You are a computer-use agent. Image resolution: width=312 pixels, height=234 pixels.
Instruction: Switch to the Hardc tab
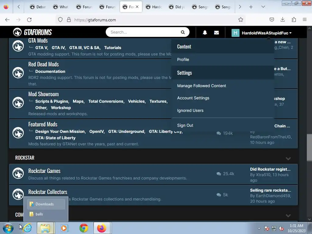[x=154, y=7]
